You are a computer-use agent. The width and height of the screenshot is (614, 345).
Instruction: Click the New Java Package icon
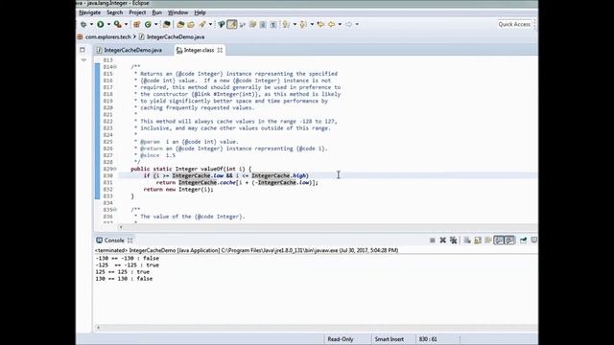coord(136,24)
